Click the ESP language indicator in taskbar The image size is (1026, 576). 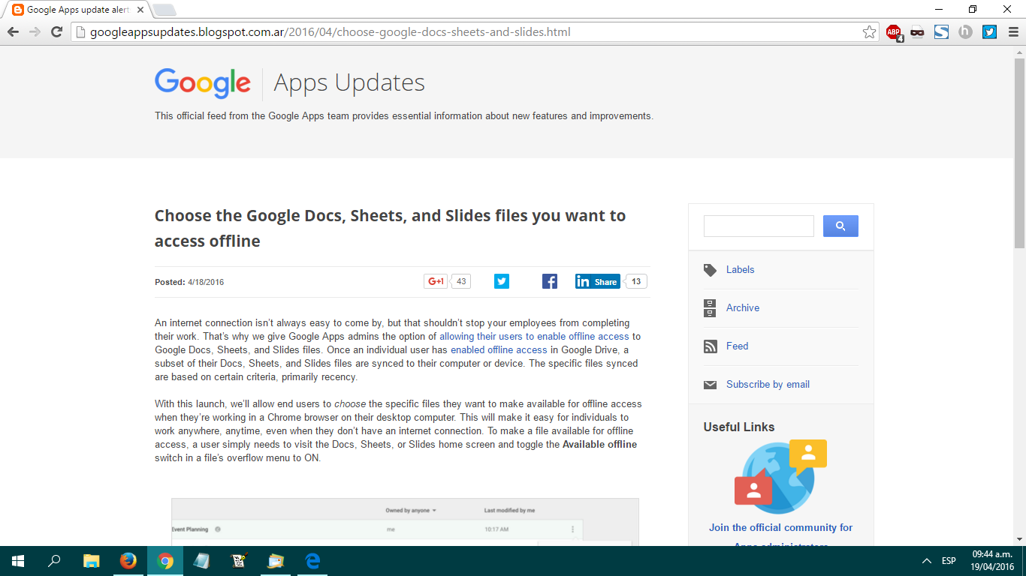pyautogui.click(x=949, y=561)
